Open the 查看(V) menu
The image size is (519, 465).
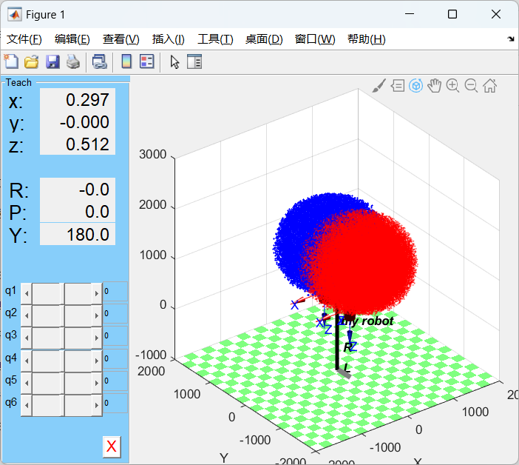[121, 39]
